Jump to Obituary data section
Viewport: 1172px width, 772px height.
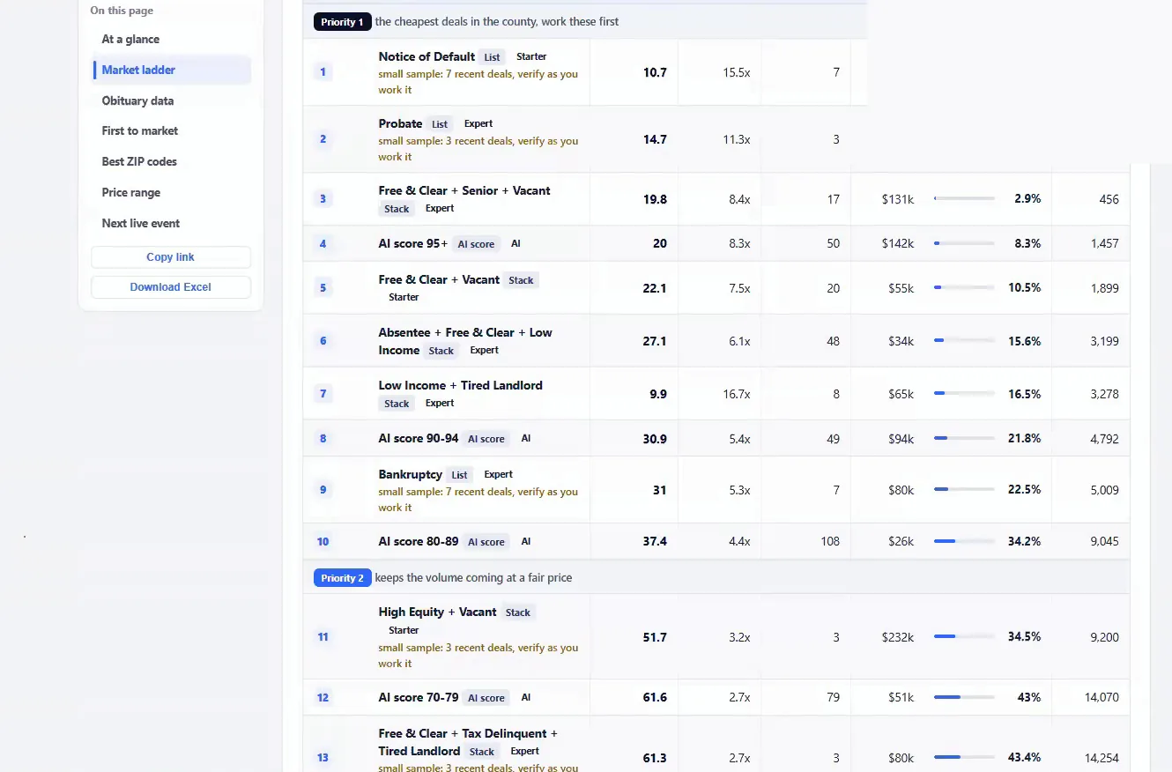(x=137, y=100)
